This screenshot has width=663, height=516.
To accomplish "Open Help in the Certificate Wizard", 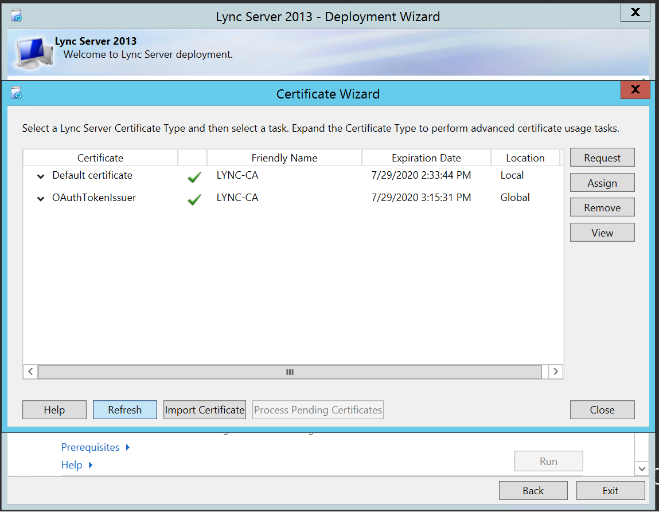I will click(x=54, y=409).
